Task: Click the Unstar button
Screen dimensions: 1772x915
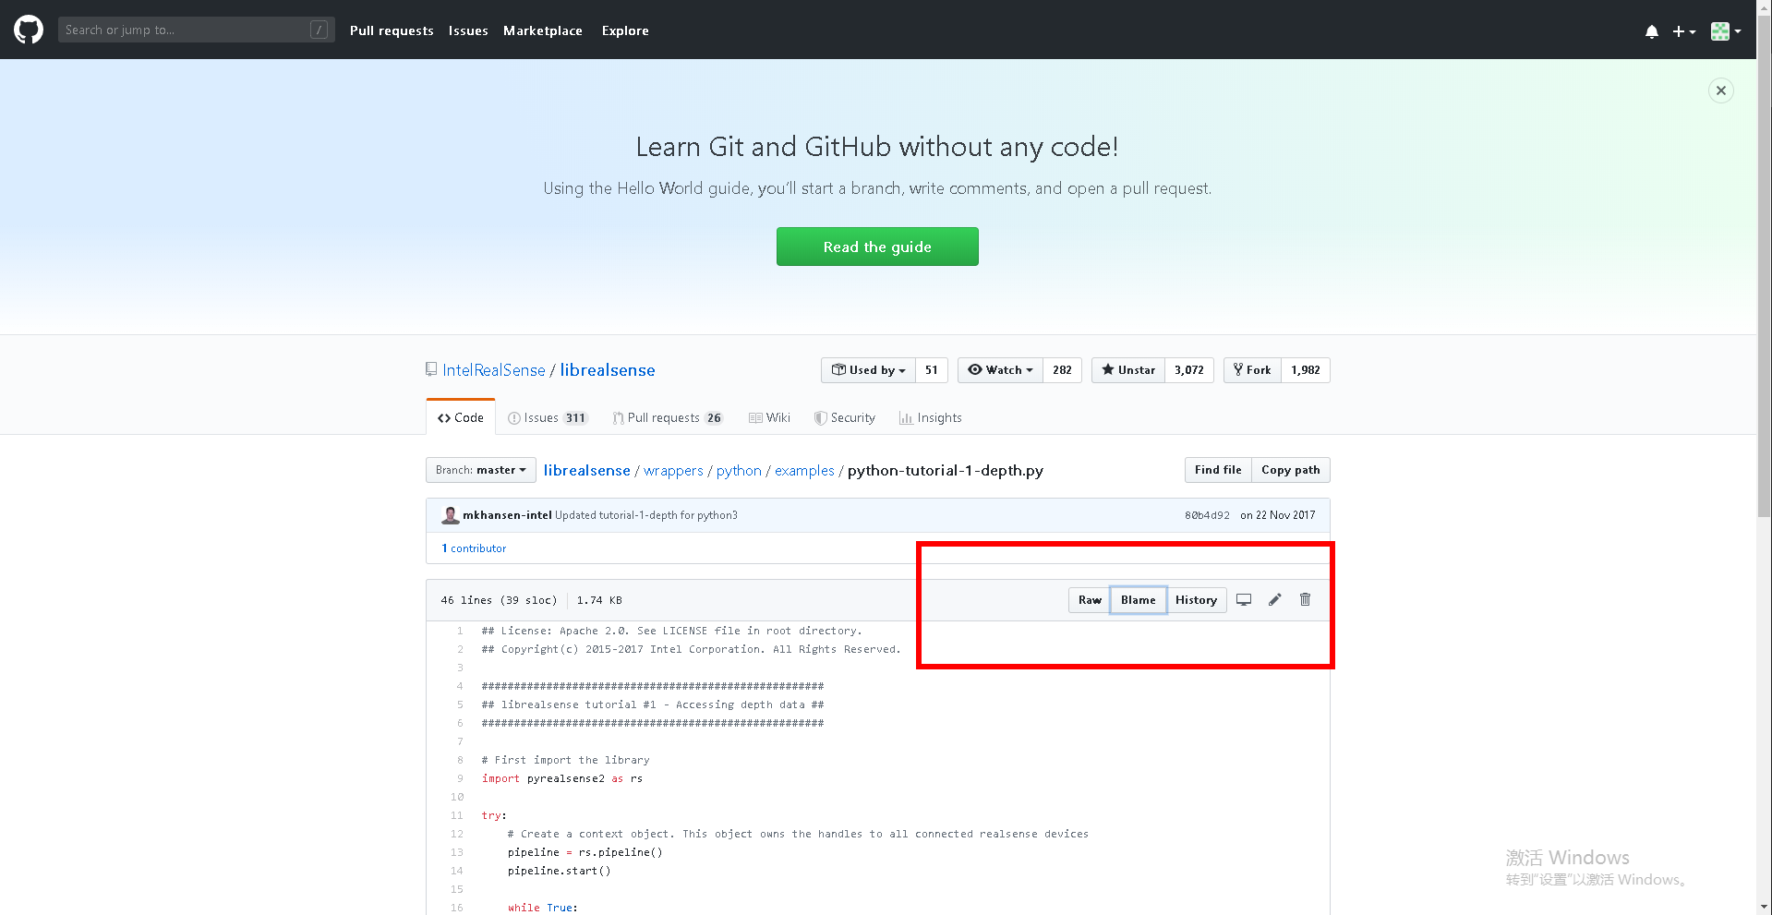Action: [x=1128, y=370]
